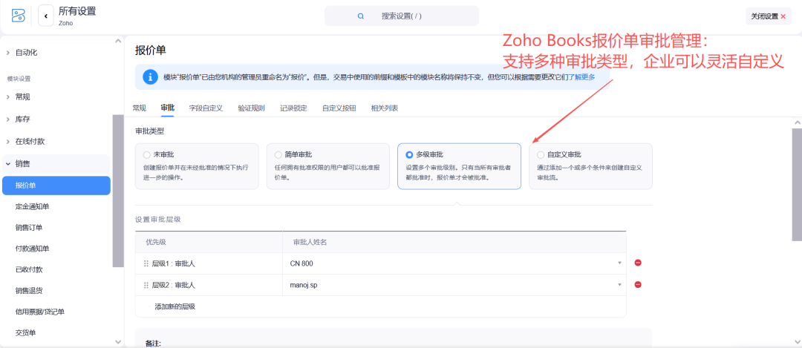Click the 层级1 : 审批人 label

173,263
